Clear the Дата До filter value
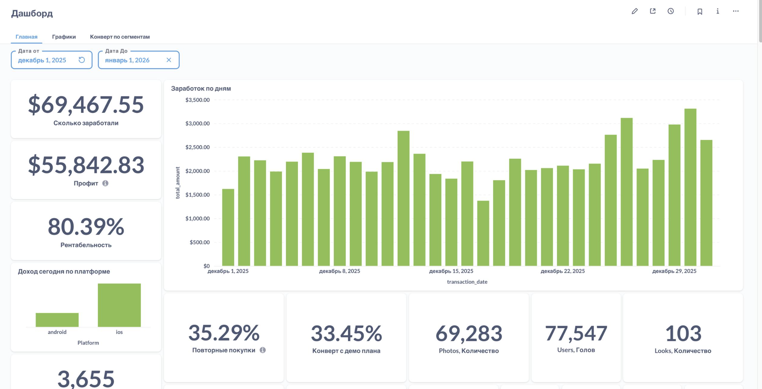Viewport: 762px width, 389px height. [x=169, y=60]
